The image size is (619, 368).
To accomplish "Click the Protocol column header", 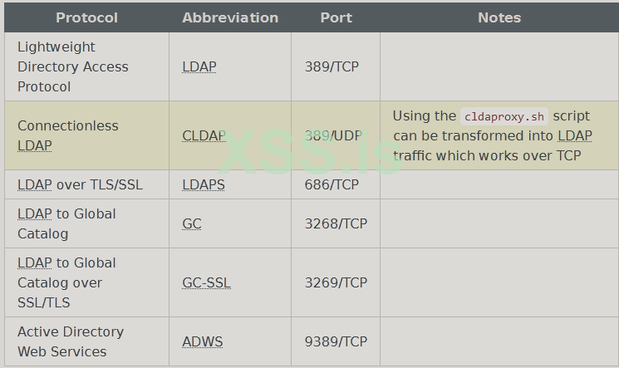I will click(86, 17).
